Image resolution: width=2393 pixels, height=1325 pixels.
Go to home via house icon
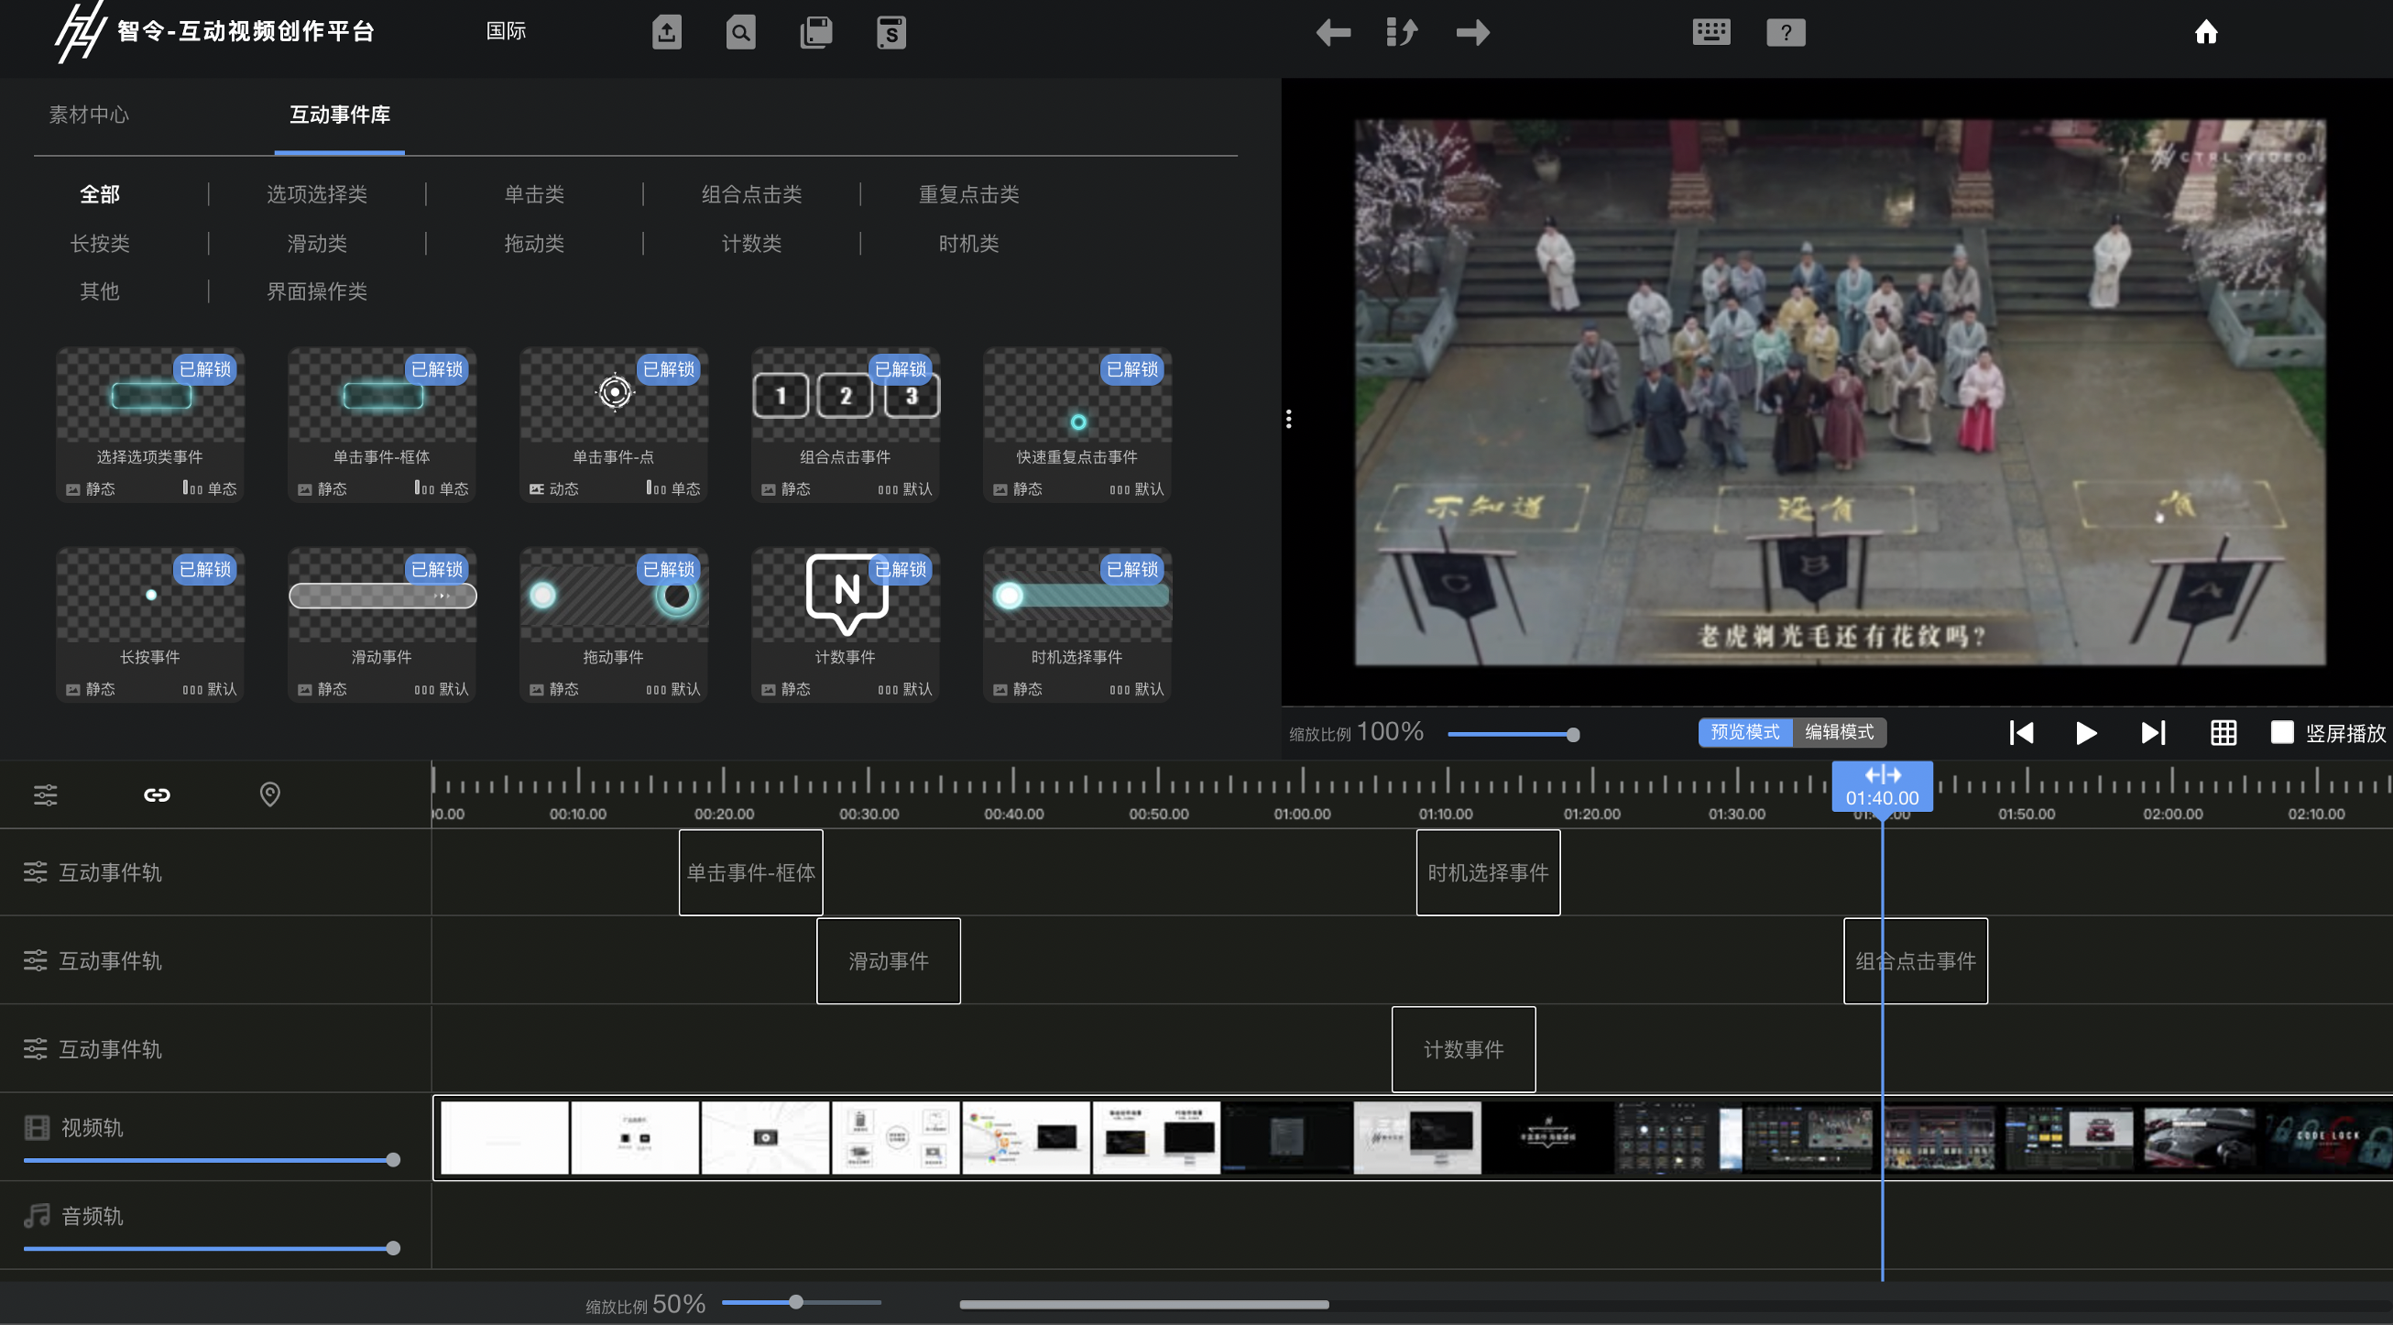[x=2205, y=32]
